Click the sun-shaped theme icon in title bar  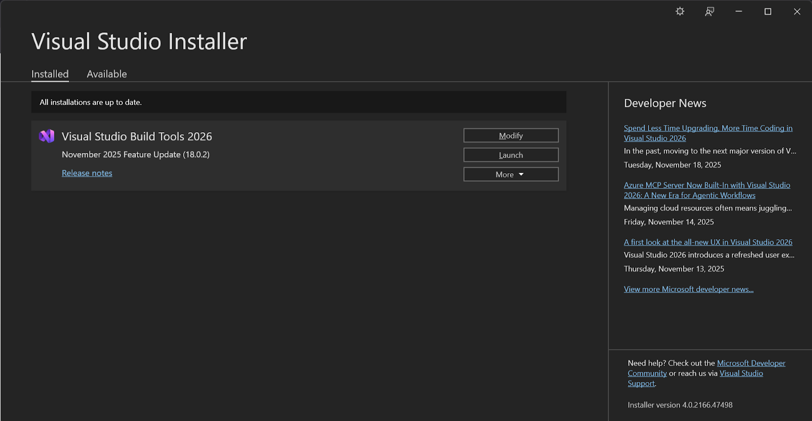coord(680,12)
